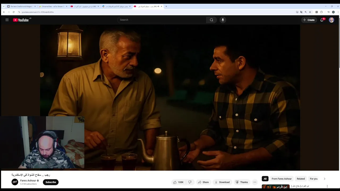Install app icon in address bar
Screen dimensions: 340x191
click(x=297, y=12)
